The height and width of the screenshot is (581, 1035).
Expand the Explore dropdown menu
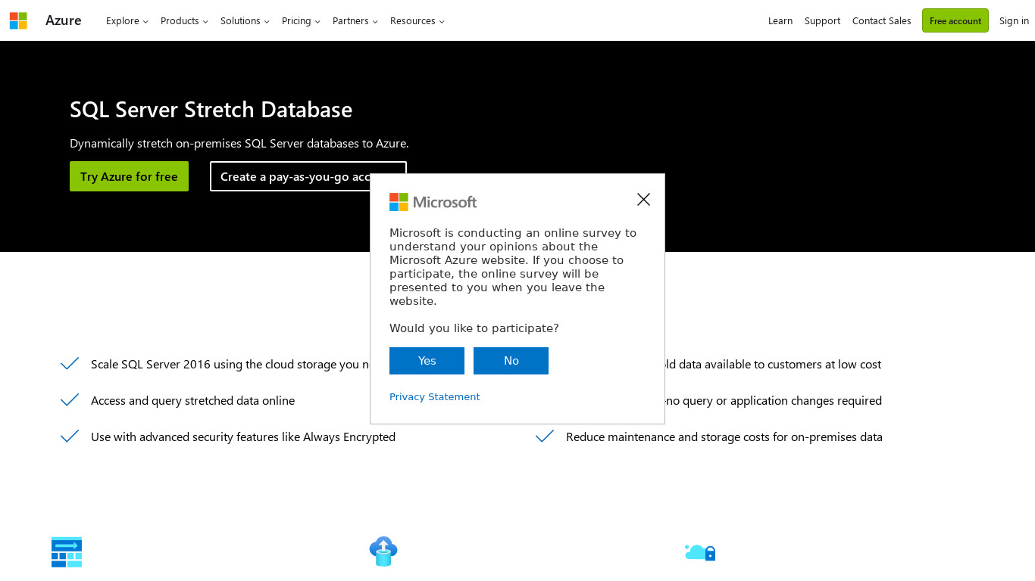click(127, 21)
